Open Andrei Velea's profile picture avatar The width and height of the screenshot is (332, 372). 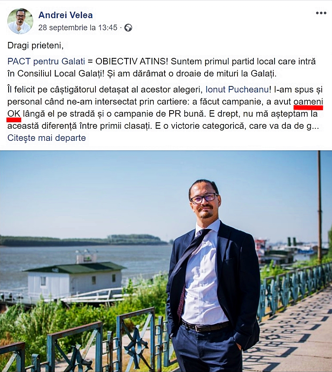pos(20,21)
